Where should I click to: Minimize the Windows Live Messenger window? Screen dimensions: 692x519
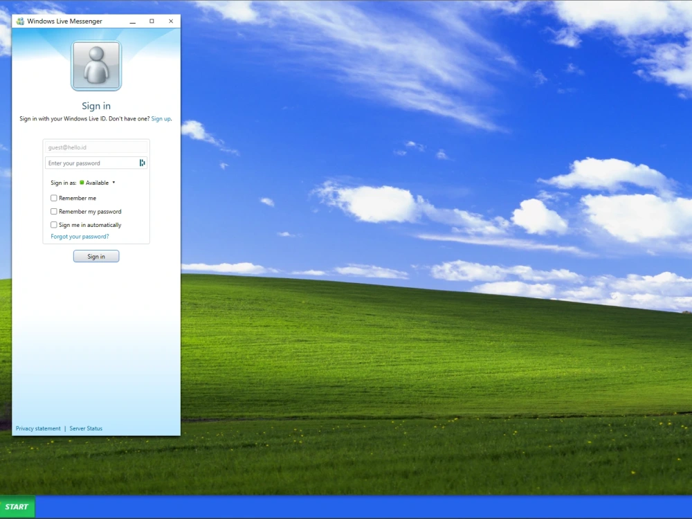[x=132, y=21]
